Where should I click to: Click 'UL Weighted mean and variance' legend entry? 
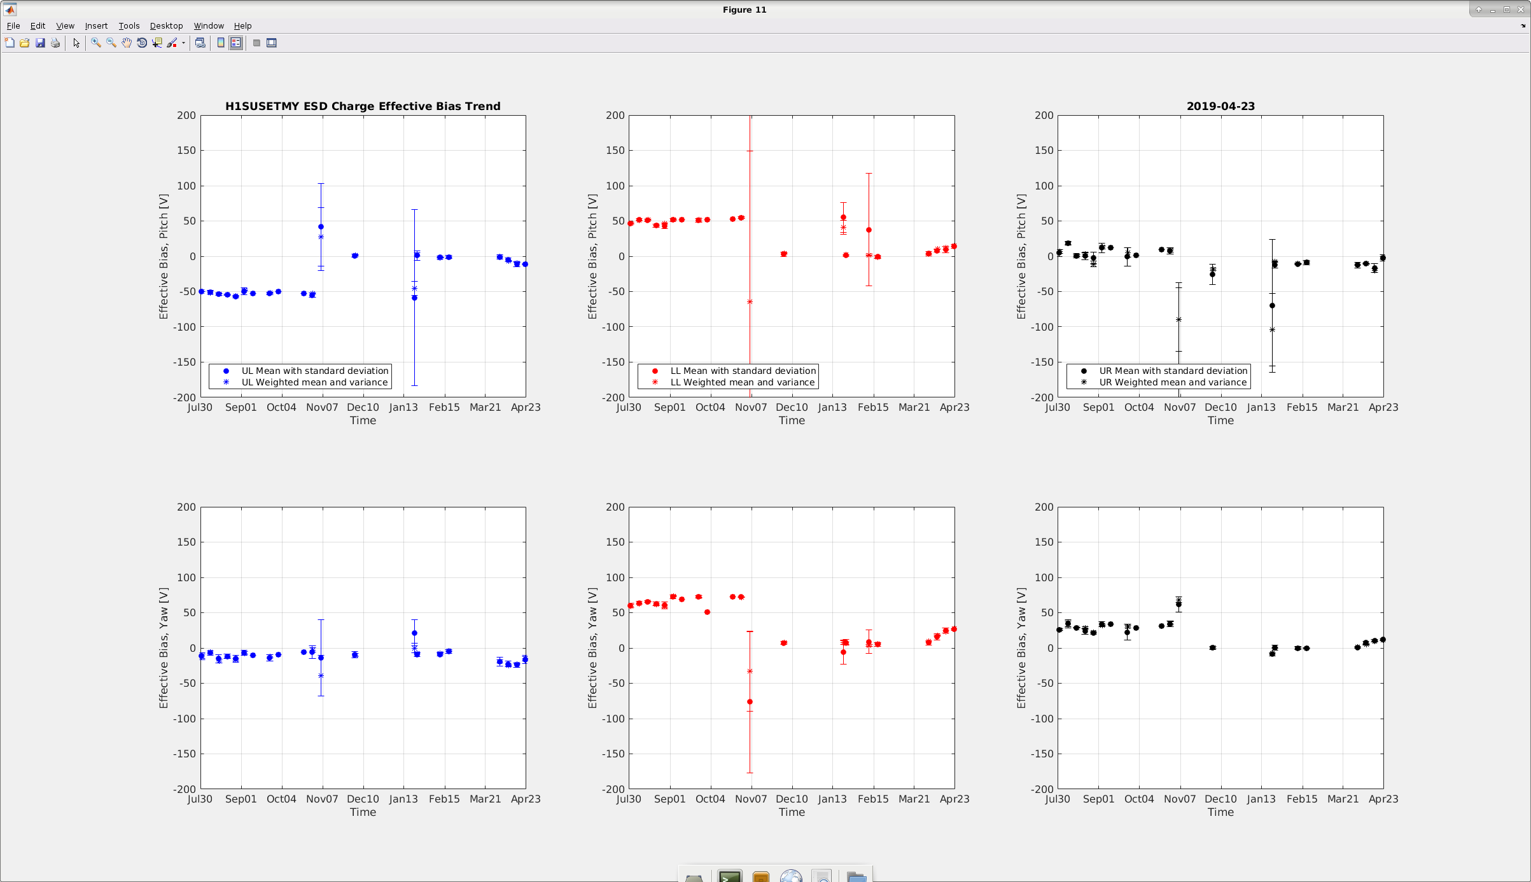314,382
